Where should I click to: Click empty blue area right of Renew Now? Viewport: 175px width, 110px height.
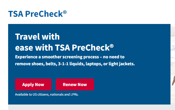[132, 85]
